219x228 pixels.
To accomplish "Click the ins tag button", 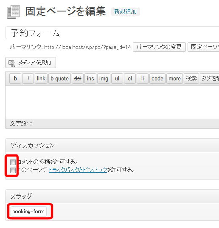I will click(x=90, y=79).
